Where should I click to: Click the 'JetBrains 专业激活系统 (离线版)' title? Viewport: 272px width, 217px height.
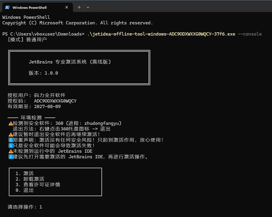[x=70, y=62]
